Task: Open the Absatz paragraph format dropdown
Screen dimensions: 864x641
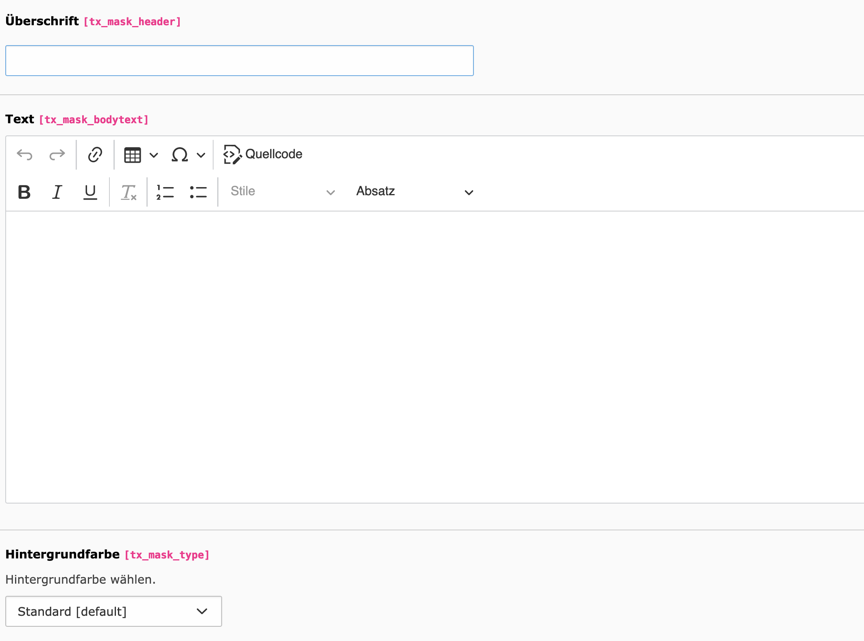Action: click(414, 192)
